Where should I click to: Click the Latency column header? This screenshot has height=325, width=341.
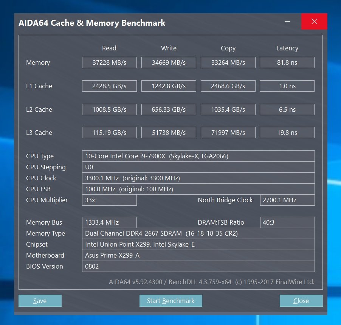click(287, 48)
